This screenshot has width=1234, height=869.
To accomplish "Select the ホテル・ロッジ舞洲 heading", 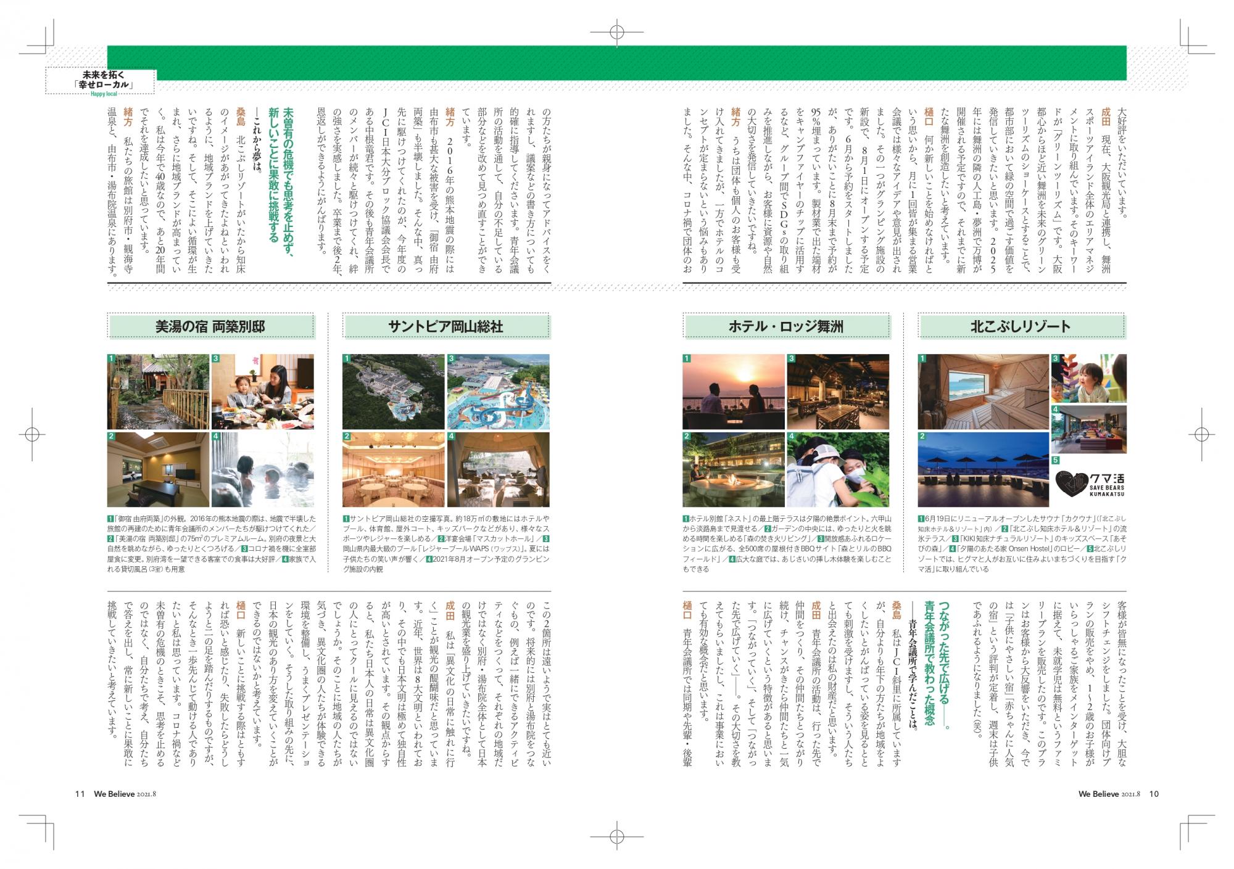I will pyautogui.click(x=786, y=327).
